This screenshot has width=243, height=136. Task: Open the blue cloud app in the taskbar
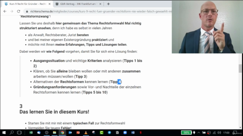[39, 133]
